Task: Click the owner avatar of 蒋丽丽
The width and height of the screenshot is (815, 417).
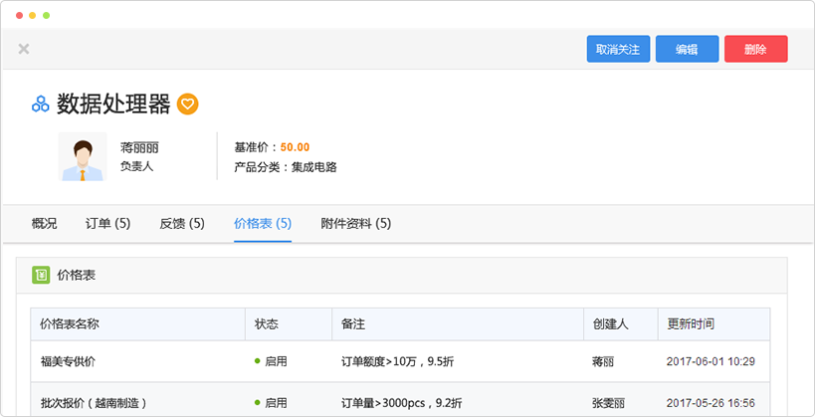Action: click(x=81, y=157)
